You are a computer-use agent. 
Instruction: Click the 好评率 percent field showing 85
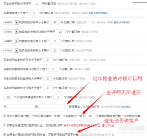[x=55, y=22]
